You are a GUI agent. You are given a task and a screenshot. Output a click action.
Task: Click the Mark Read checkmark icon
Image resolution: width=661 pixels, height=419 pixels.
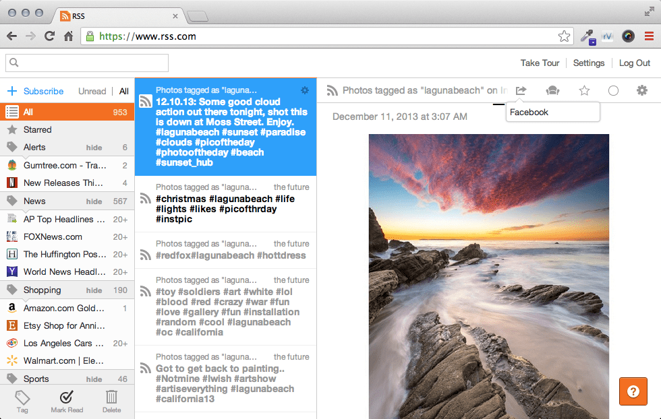(67, 397)
